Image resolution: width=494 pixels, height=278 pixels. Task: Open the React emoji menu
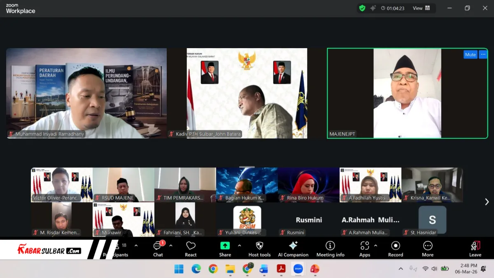coord(191,249)
